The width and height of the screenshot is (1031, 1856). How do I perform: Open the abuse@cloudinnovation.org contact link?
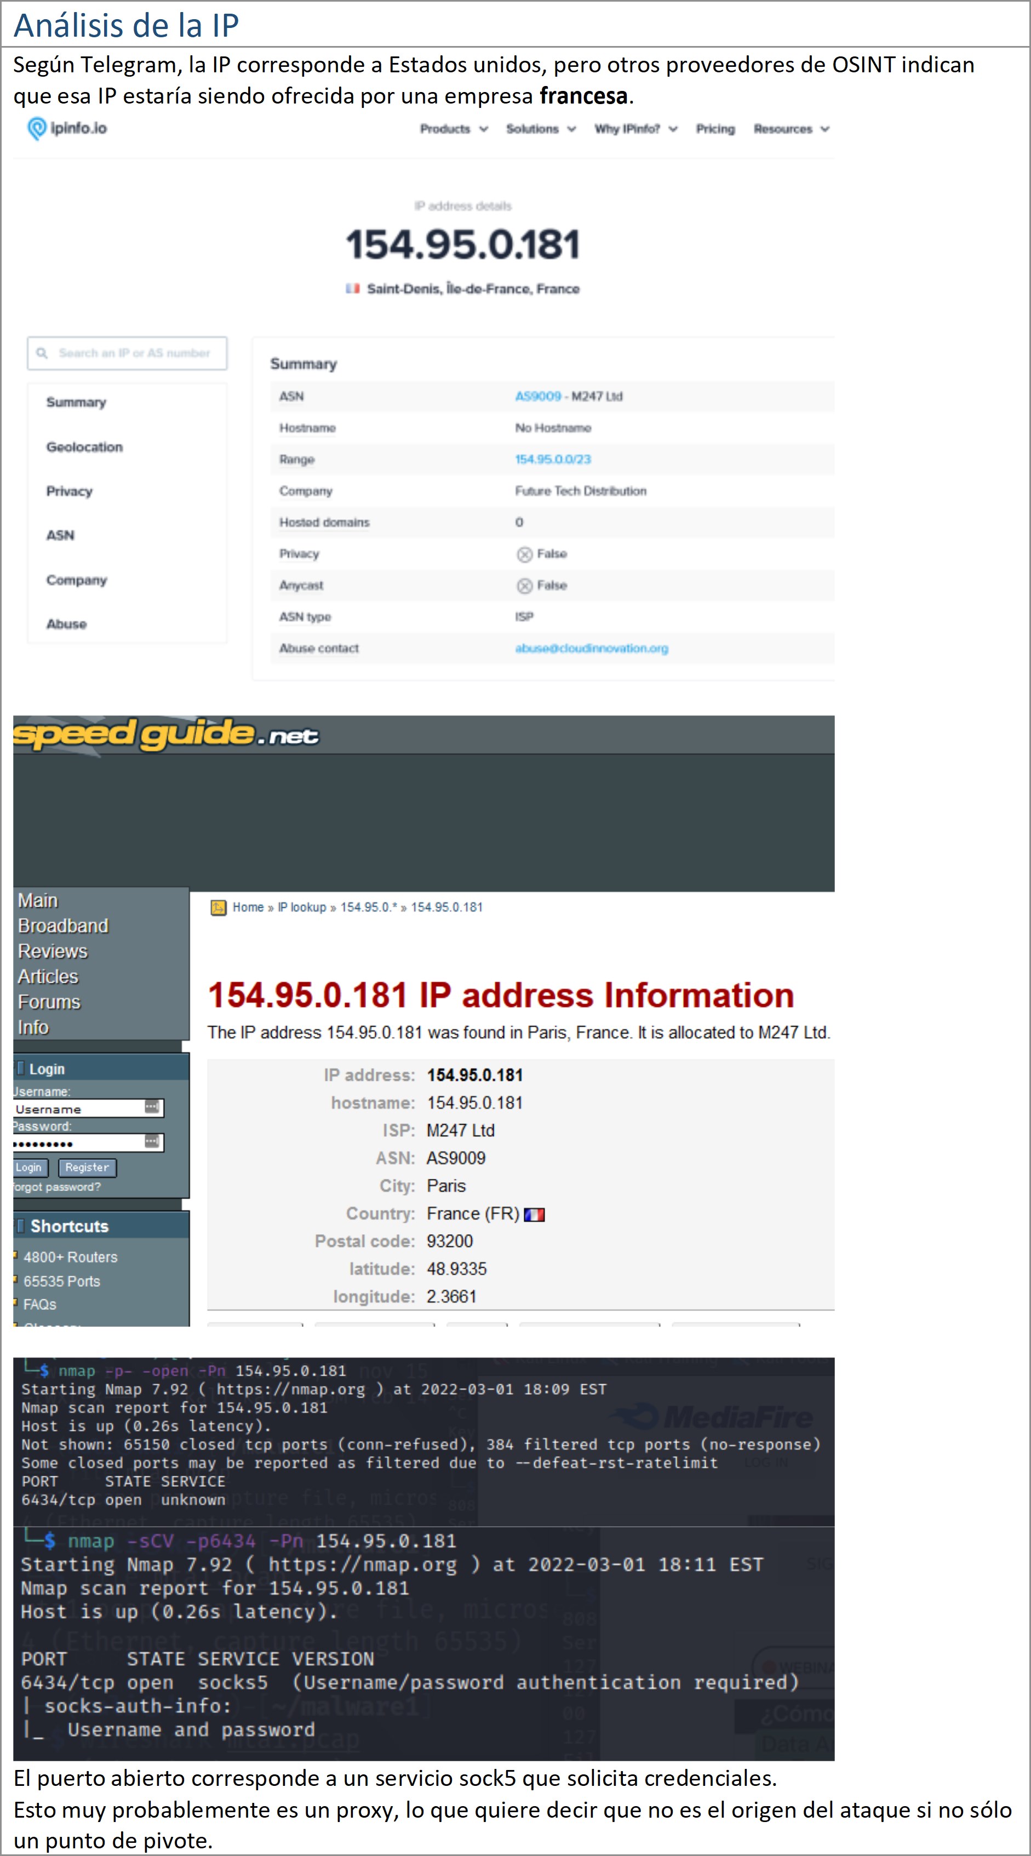pos(591,649)
